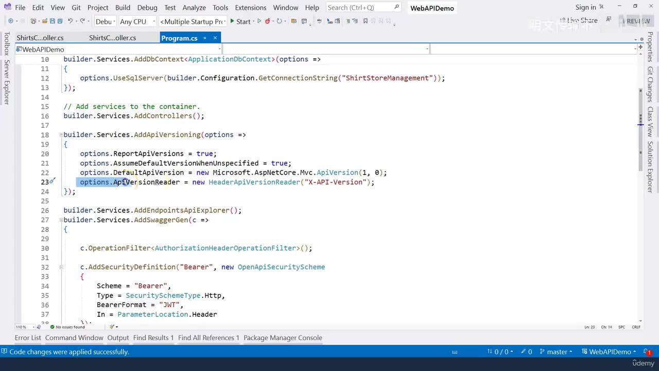659x371 pixels.
Task: Collapse the AddApiVersioning block on line 18
Action: point(61,134)
